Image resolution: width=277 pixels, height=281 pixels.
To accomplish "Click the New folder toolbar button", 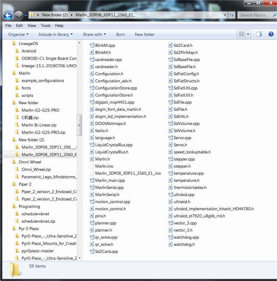I will point(144,34).
